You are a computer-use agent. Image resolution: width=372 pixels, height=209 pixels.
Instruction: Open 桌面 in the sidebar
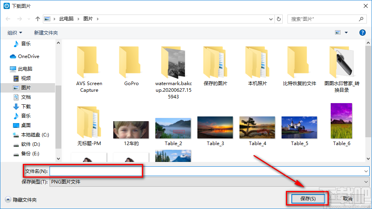tap(22, 125)
